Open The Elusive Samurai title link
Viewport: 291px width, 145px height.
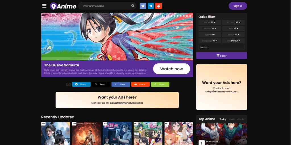pyautogui.click(x=61, y=65)
